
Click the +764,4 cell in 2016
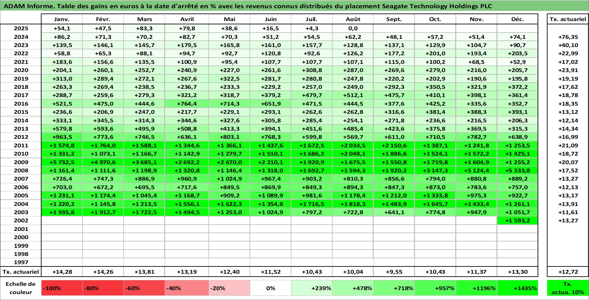pos(187,104)
